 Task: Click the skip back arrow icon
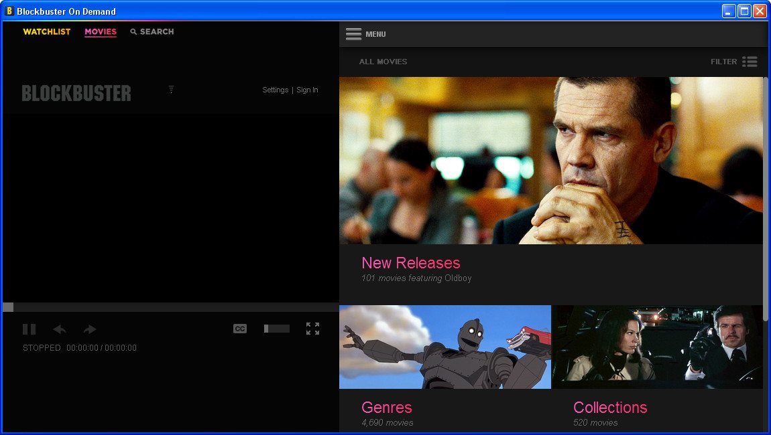[60, 329]
